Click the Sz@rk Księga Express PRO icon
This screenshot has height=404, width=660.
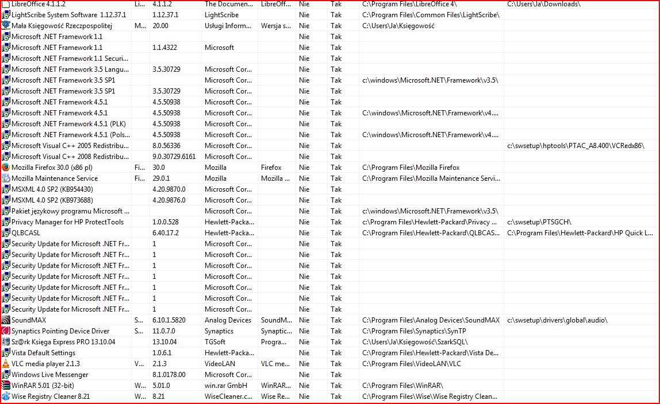pos(6,342)
